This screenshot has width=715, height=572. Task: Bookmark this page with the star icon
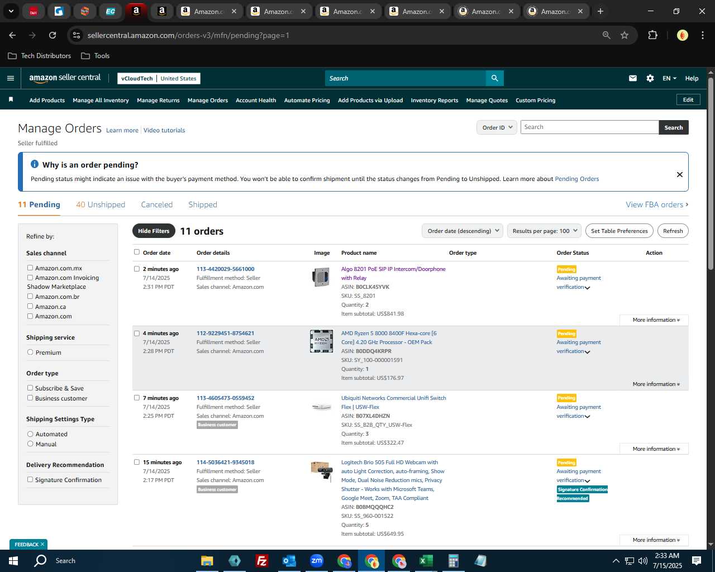pos(625,35)
